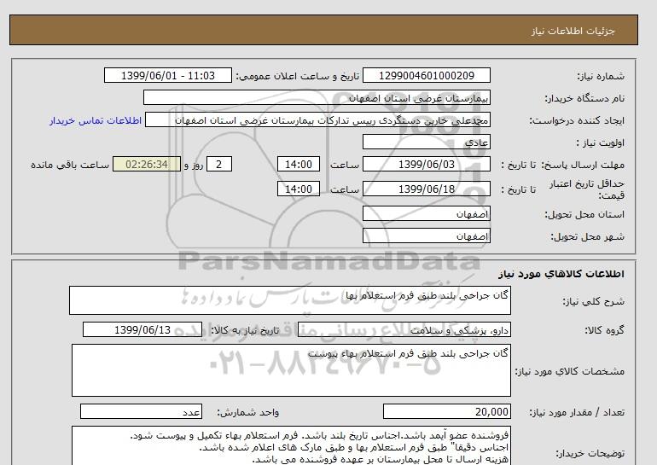Select the goods specifications textarea مشخصات کالای مورد نیاز
Screen dimensions: 657x465
[291, 370]
